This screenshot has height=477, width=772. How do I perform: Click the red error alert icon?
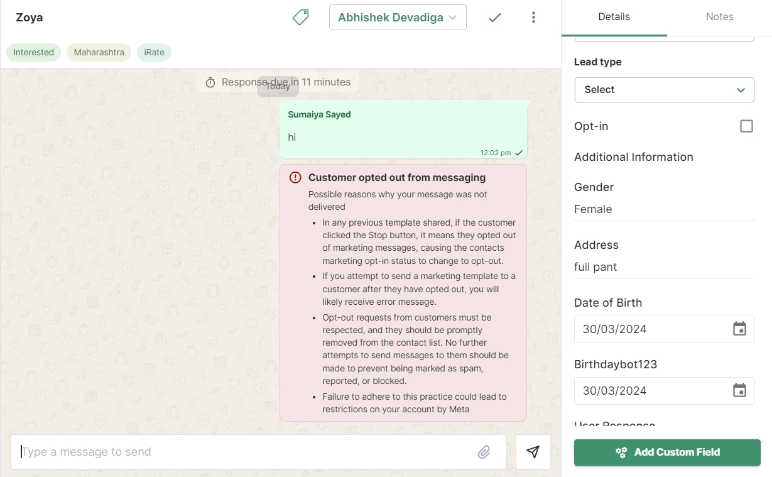[x=295, y=178]
